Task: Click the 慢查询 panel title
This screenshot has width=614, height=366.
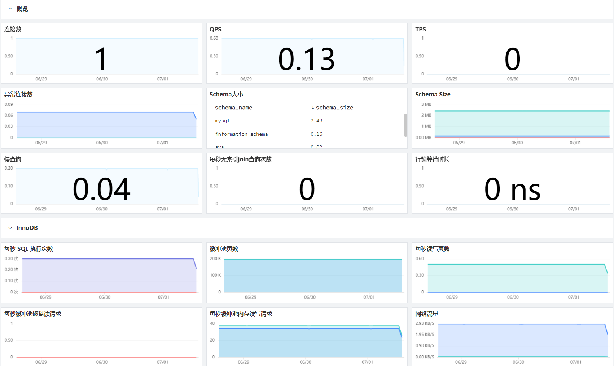Action: 13,159
